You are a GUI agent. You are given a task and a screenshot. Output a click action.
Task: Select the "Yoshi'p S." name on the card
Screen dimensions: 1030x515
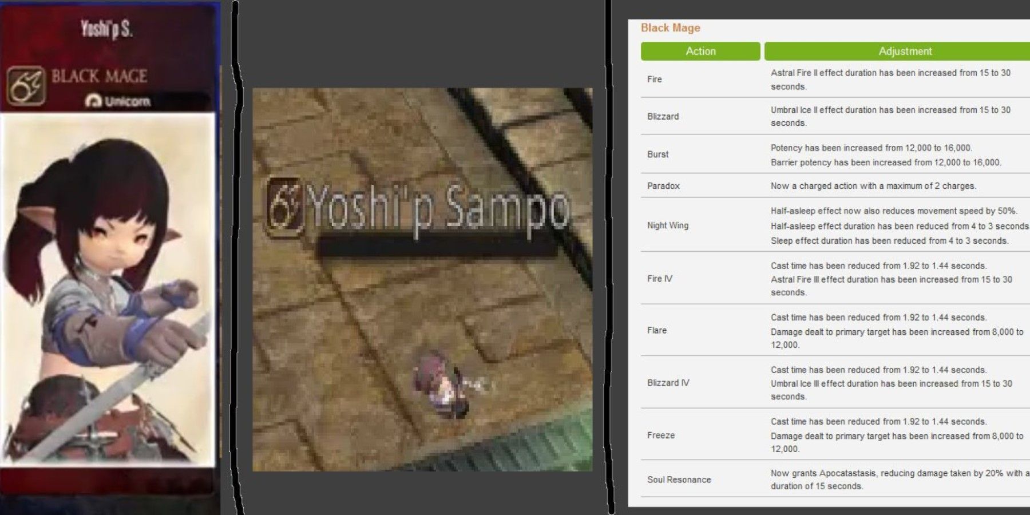click(106, 29)
